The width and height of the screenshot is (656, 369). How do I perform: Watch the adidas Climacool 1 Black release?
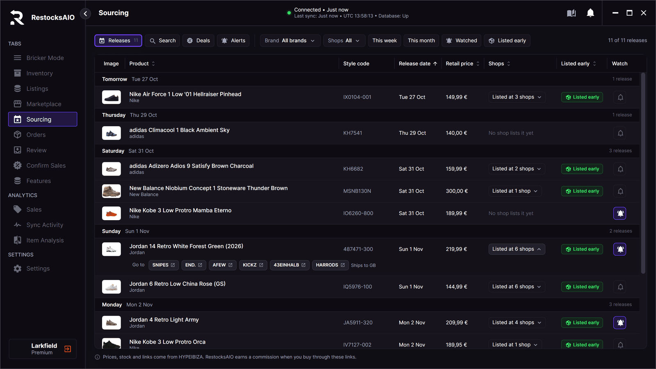(620, 133)
